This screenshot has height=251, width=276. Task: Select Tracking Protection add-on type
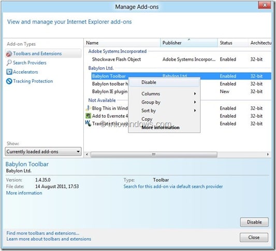(x=30, y=81)
